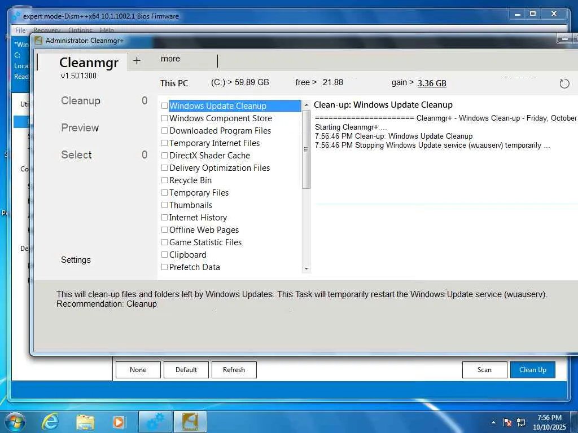The width and height of the screenshot is (578, 433).
Task: Select the Cleanmgr main tab
Action: (89, 63)
